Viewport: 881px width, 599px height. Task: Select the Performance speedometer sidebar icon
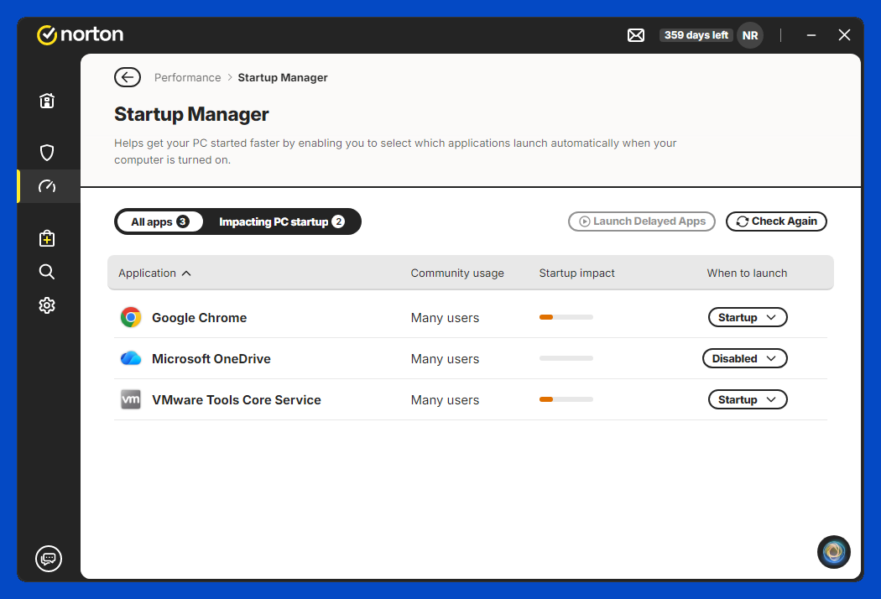pyautogui.click(x=47, y=186)
